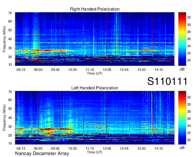Click the 22 dB value on the upper colorbar
The image size is (194, 157).
coord(189,53)
